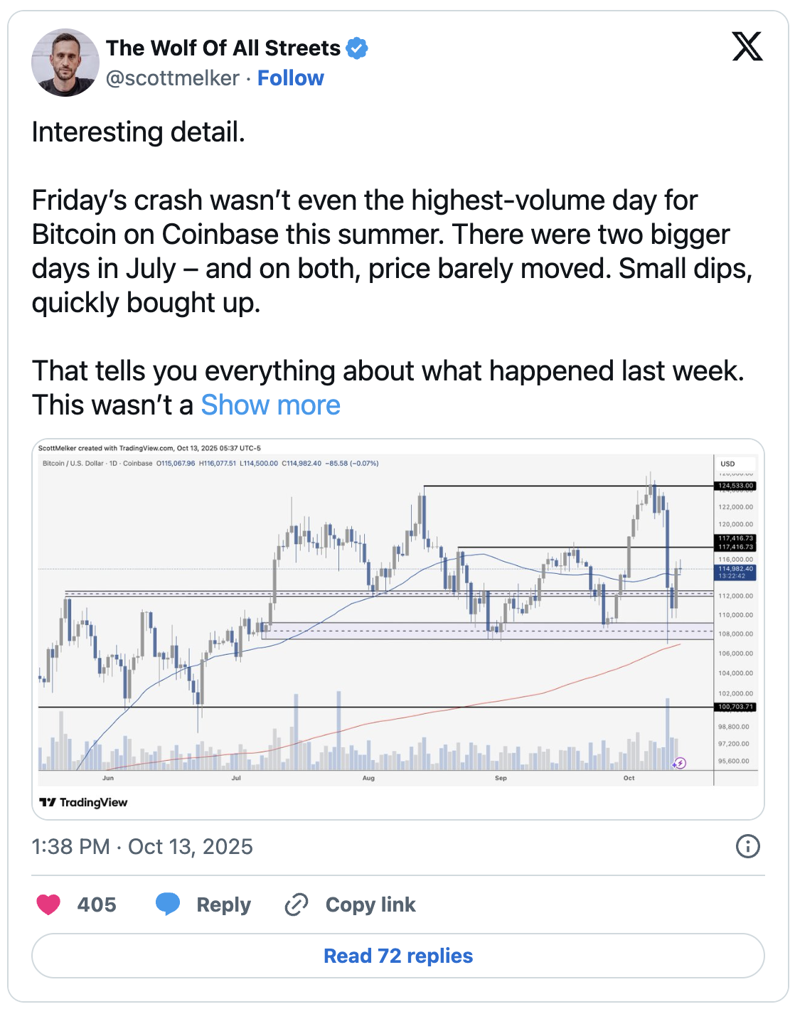
Task: Click the X logo in the corner
Action: click(747, 47)
